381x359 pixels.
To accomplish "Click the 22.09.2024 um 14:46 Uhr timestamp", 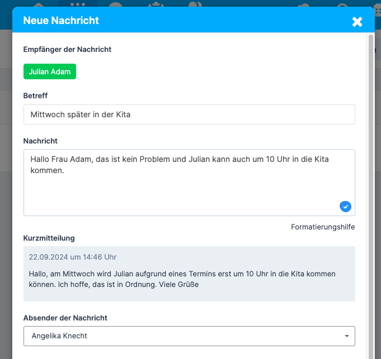I will [x=73, y=257].
